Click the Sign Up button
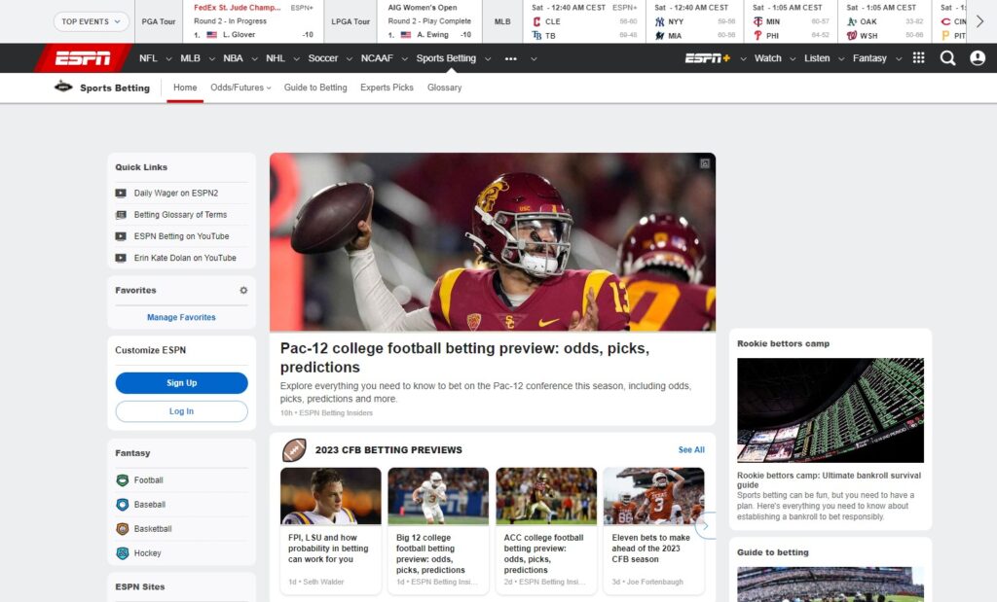Image resolution: width=997 pixels, height=602 pixels. [x=181, y=382]
